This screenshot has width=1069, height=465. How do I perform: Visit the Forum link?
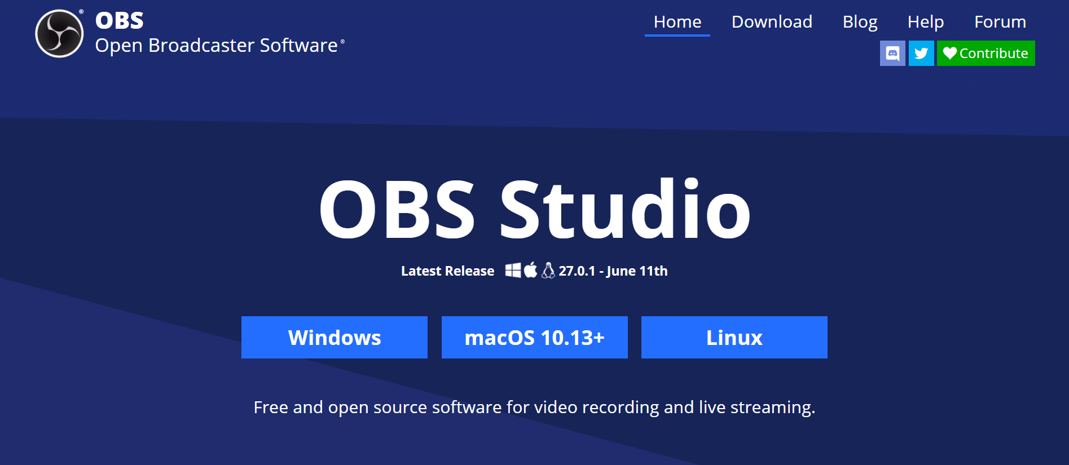(1000, 21)
